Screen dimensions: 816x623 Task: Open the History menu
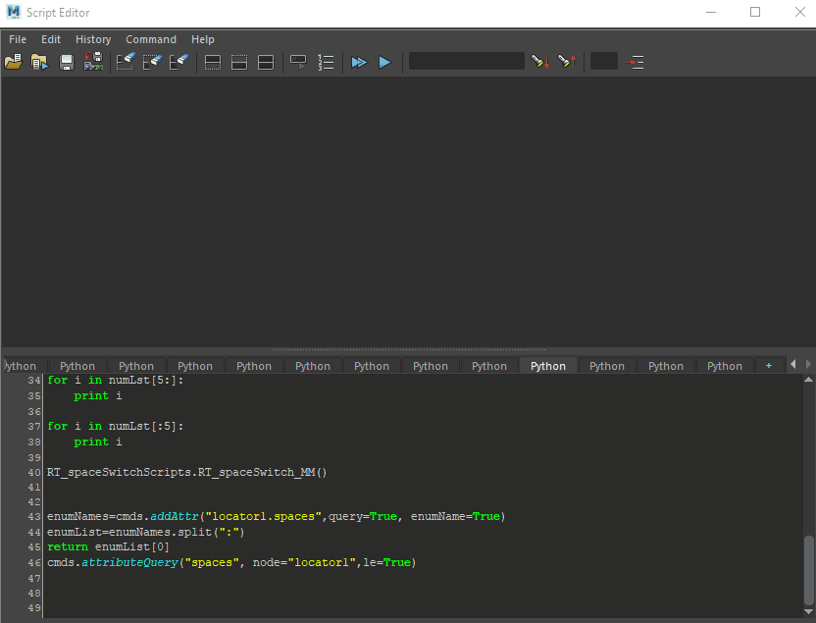93,39
